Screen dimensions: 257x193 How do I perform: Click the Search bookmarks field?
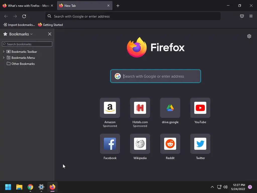click(27, 44)
